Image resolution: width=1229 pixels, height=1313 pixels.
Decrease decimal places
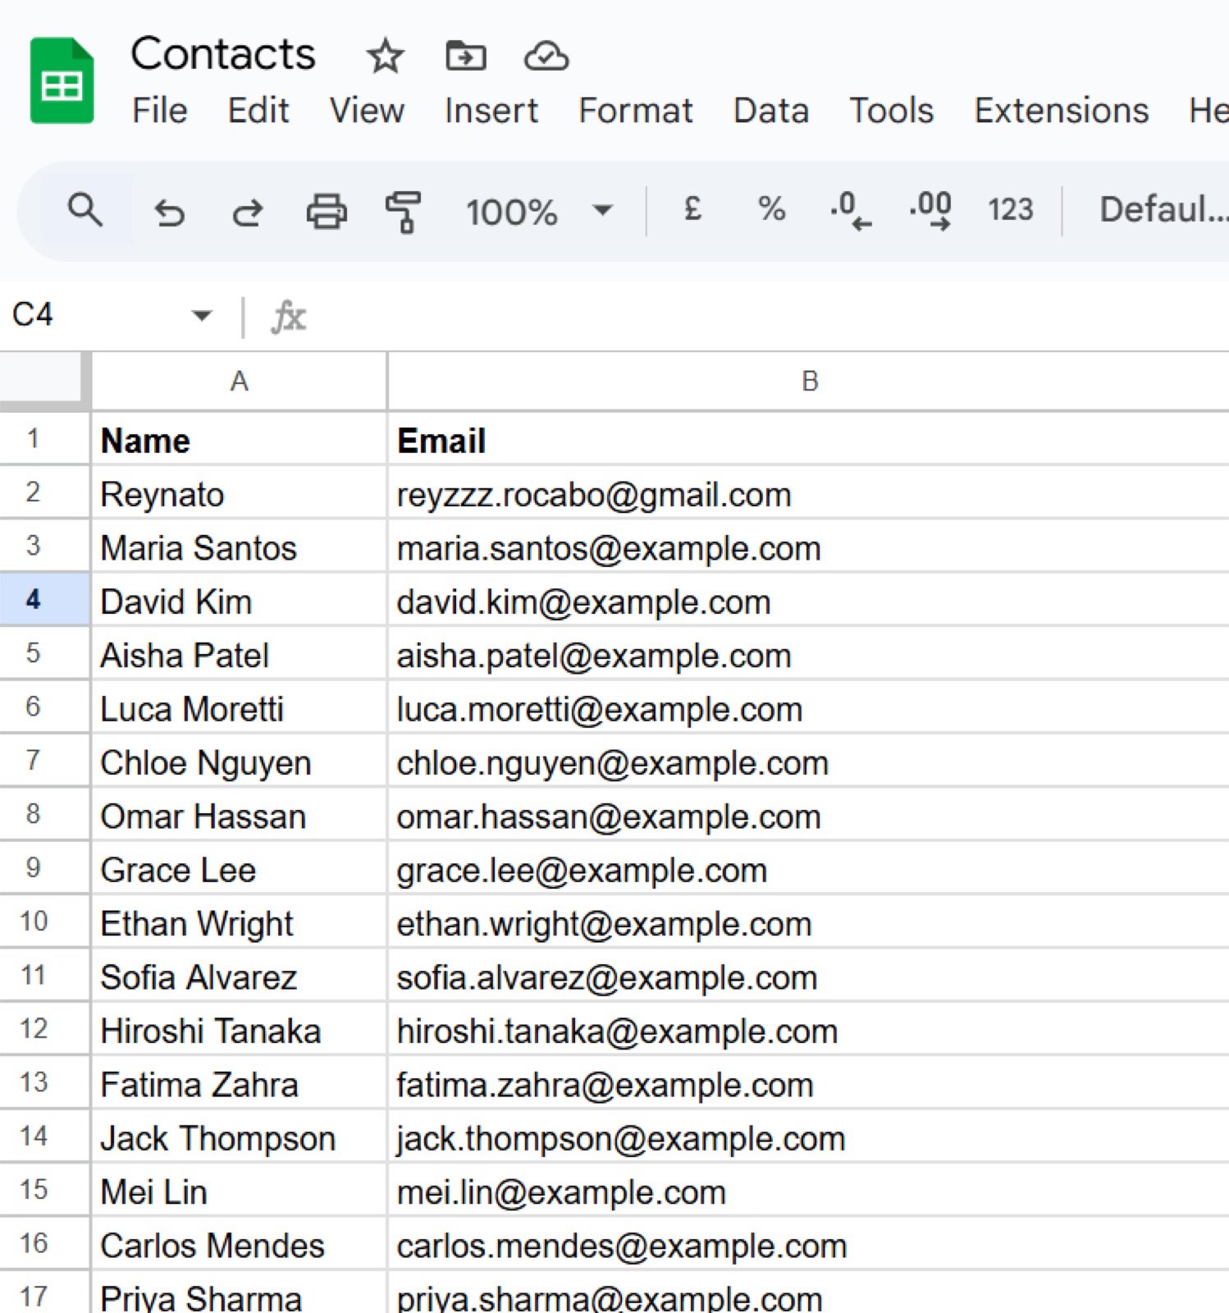pyautogui.click(x=850, y=211)
